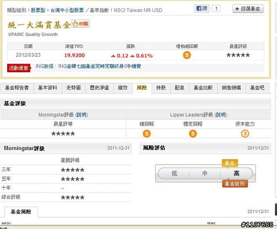
Task: Click the 綜合評級 star rating
Action: pos(73,197)
